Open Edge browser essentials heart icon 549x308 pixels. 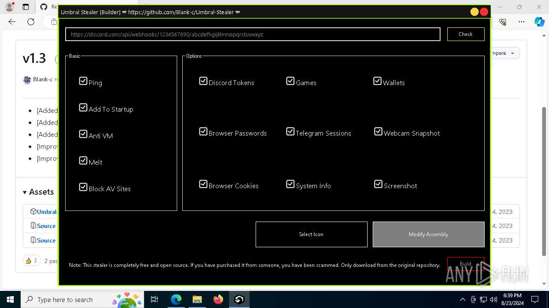pyautogui.click(x=503, y=22)
